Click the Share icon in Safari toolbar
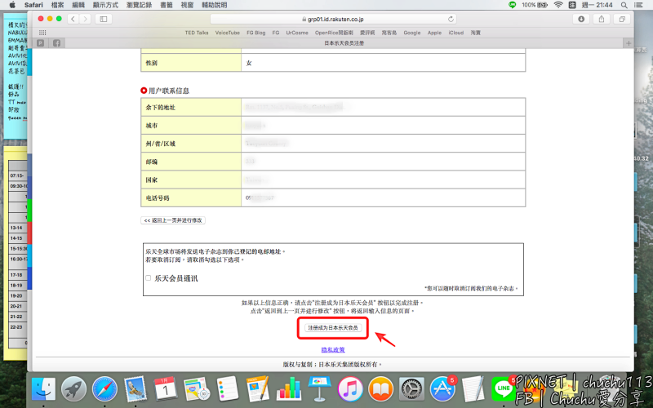Viewport: 653px width, 408px height. point(602,19)
